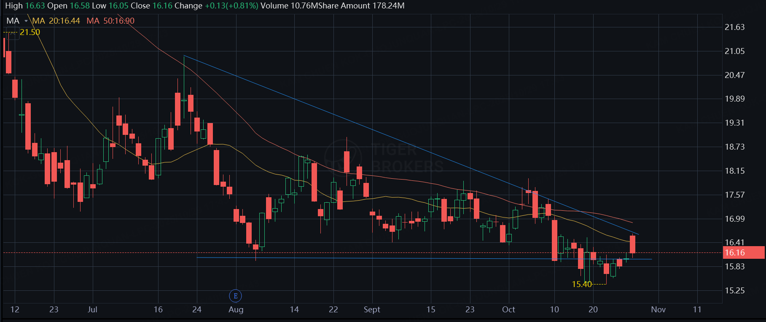The image size is (766, 322).
Task: Click the 17.57 price axis label
Action: click(x=734, y=195)
